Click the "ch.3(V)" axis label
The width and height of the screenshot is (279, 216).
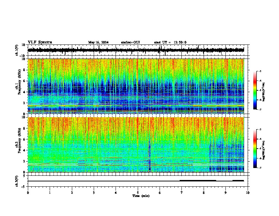click(17, 181)
